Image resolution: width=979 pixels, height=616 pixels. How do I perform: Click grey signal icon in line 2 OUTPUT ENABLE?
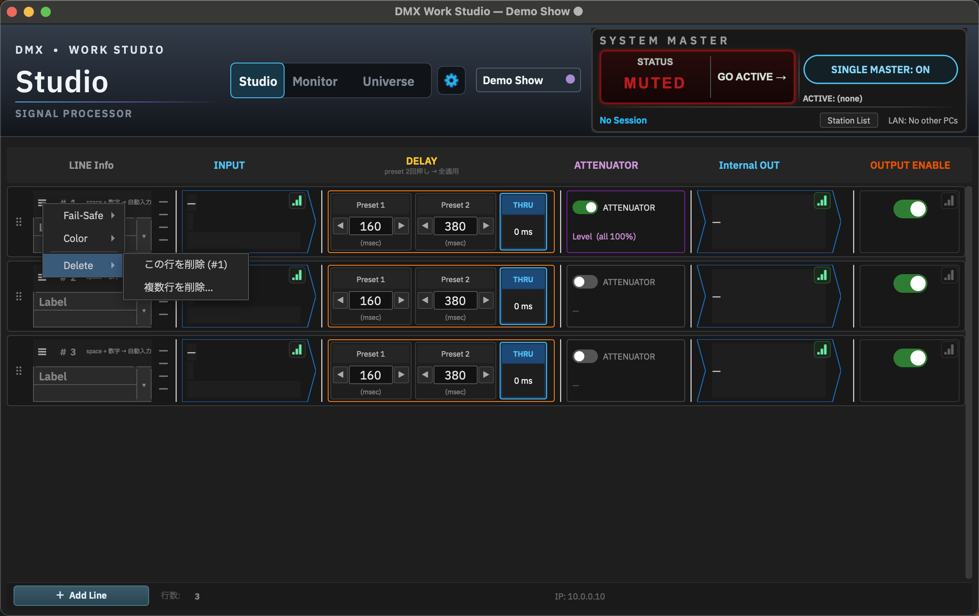coord(949,275)
